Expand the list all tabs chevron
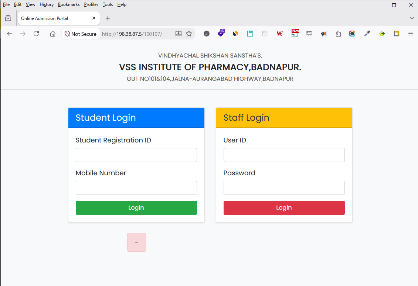Viewport: 418px width, 286px height. click(412, 18)
